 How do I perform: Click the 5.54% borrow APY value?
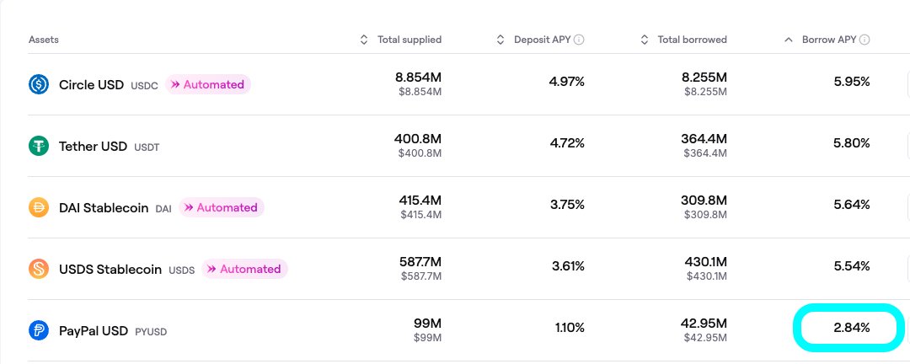coord(852,266)
